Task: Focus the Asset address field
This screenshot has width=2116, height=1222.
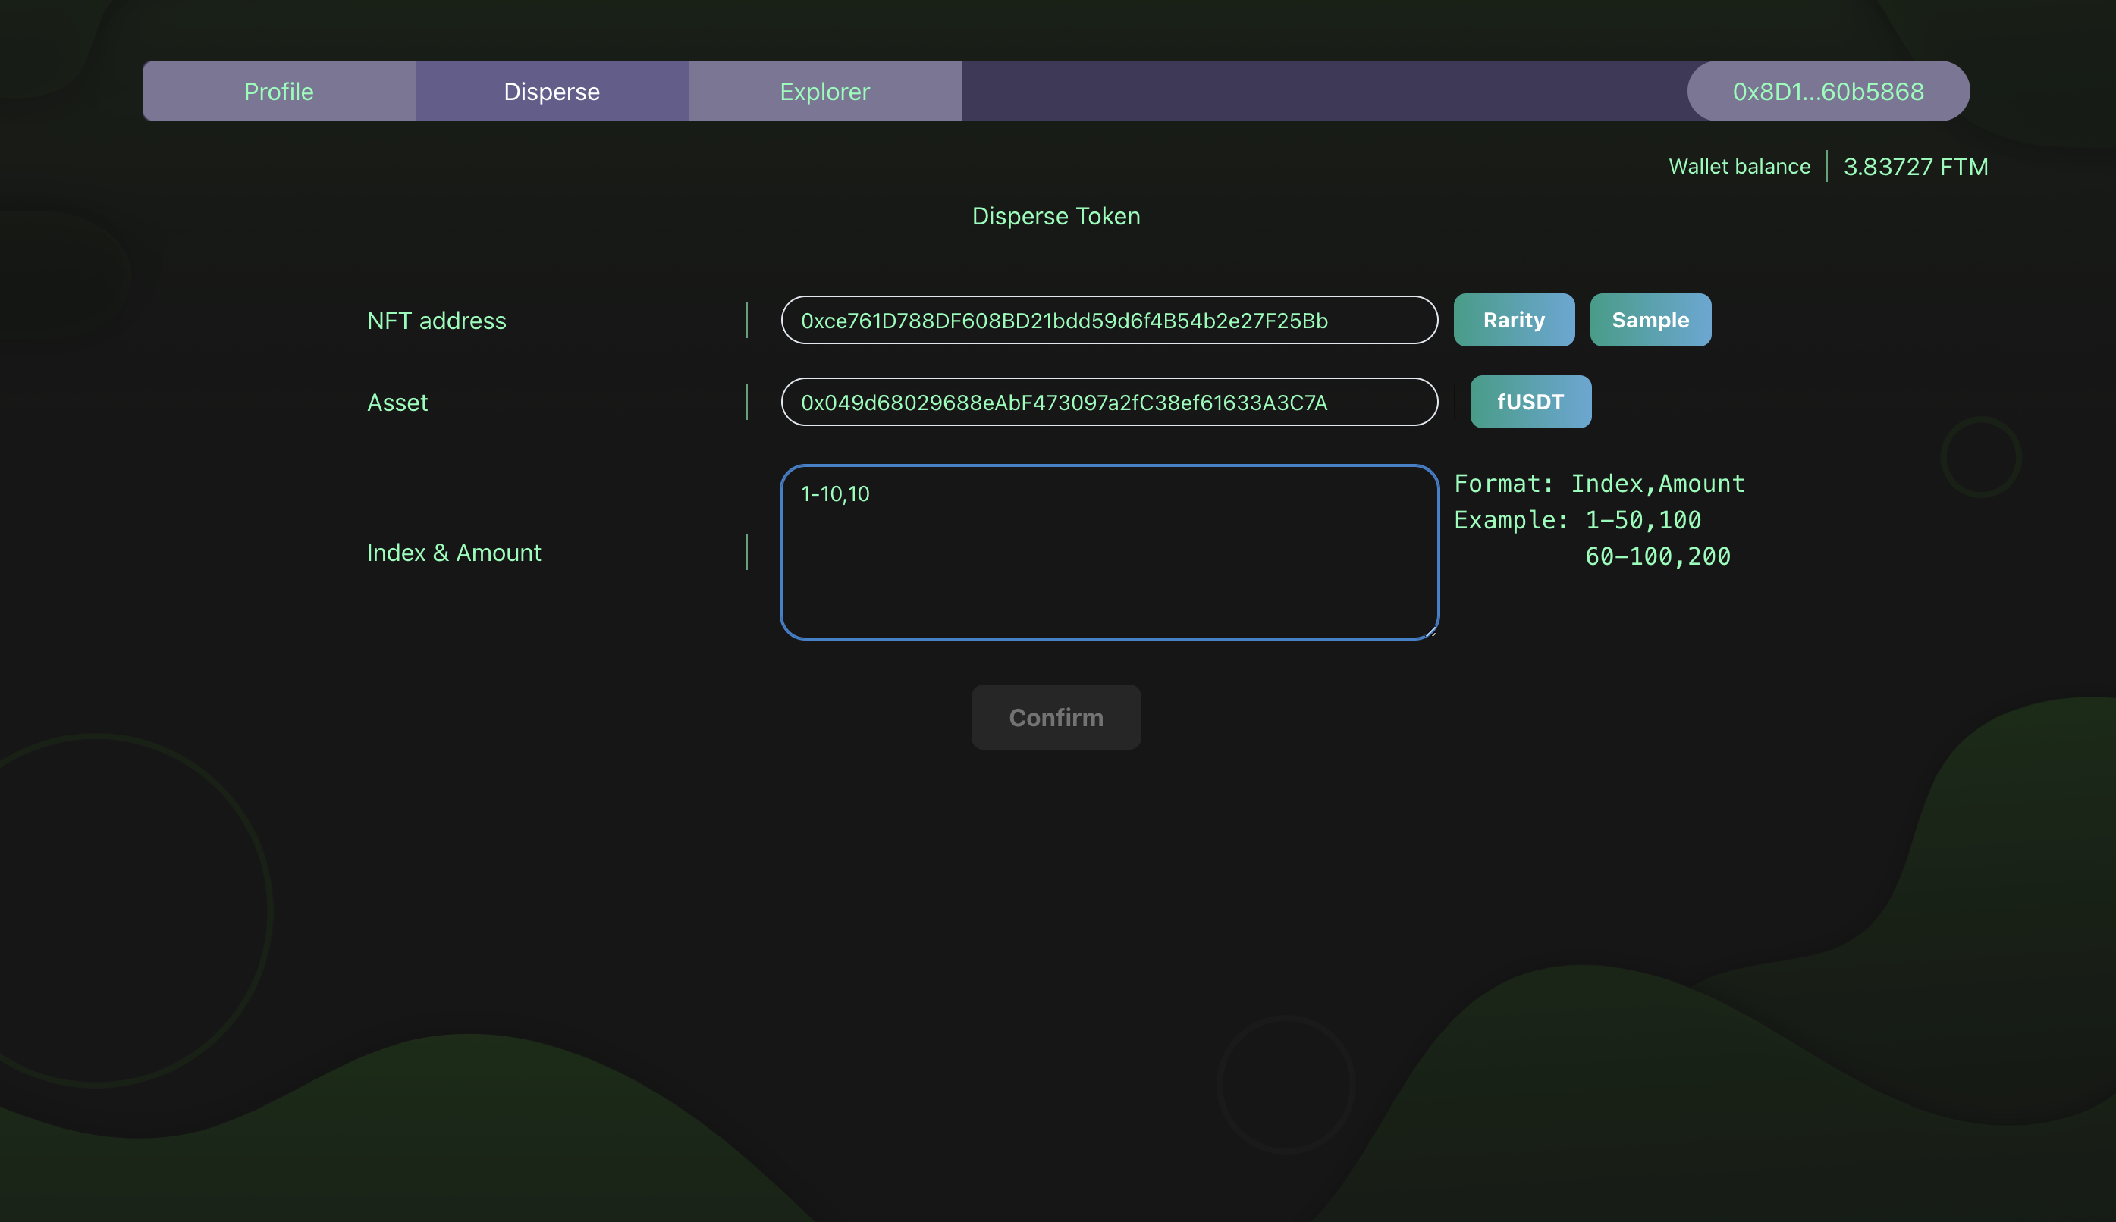Action: [1108, 403]
